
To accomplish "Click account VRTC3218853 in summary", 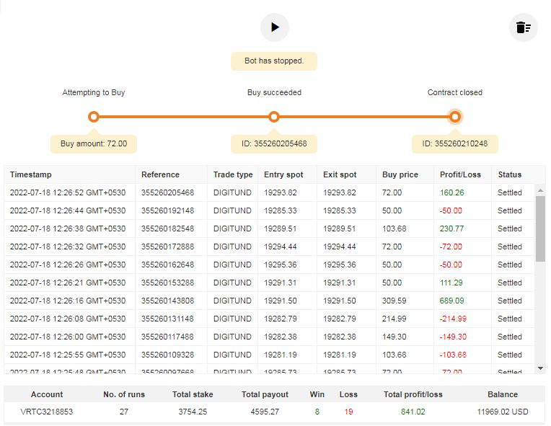I will pyautogui.click(x=47, y=412).
